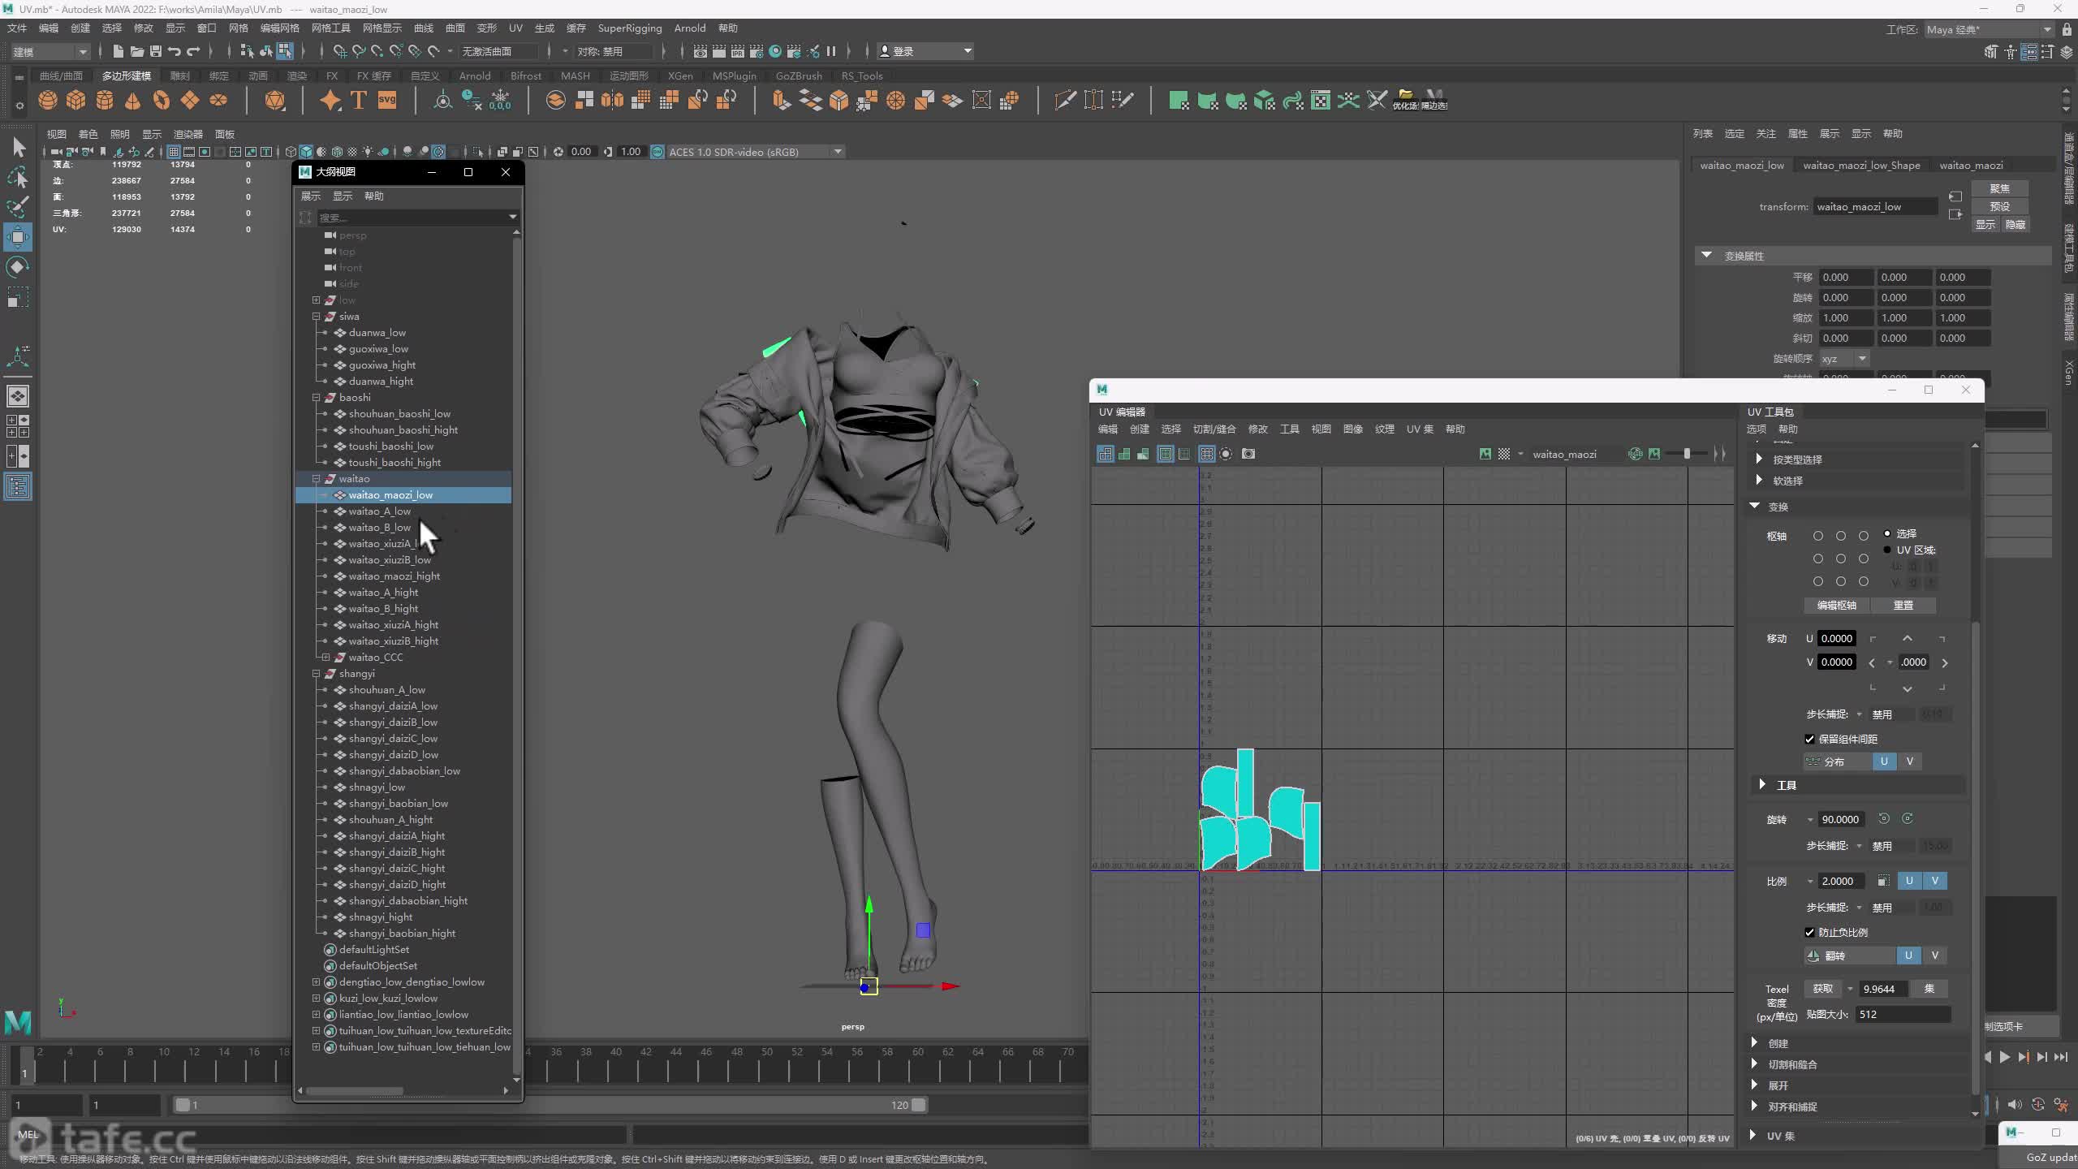Screen dimensions: 2078x1169
Task: Click the polygon Type text tool icon
Action: [359, 100]
